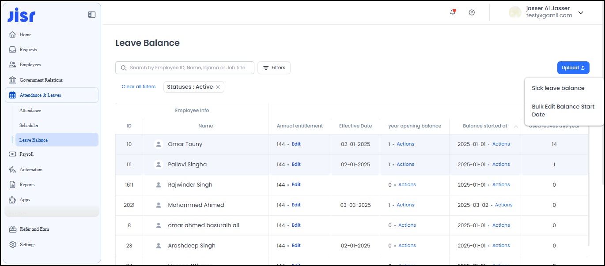Choose Bulk Edit Balance Start Date
The width and height of the screenshot is (605, 266).
pos(563,111)
